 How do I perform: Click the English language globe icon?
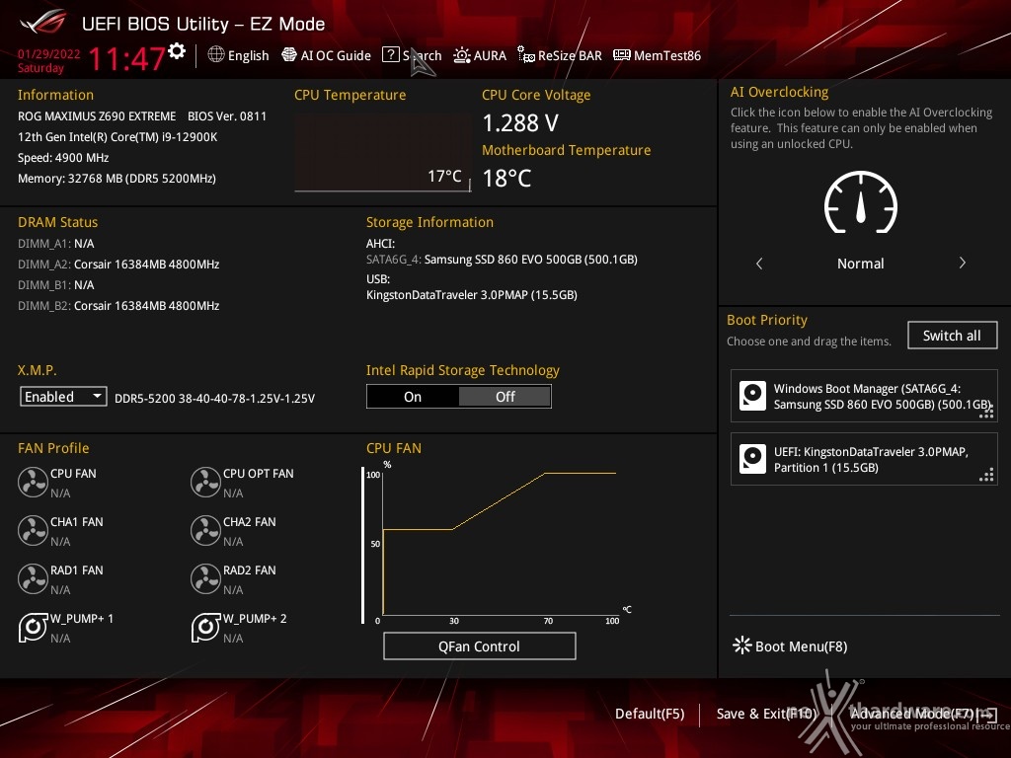[216, 55]
